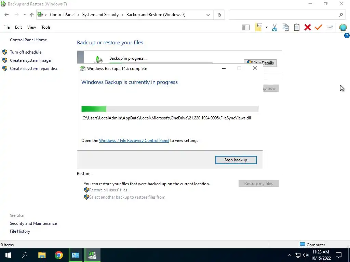Screen dimensions: 350x262
Task: Open File History link
Action: 20,231
